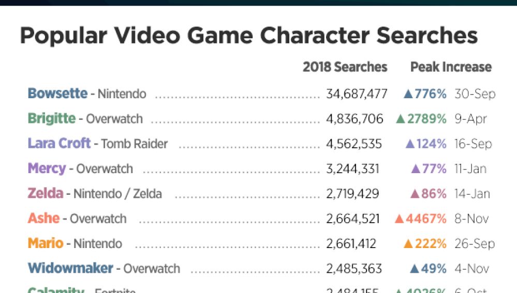Image resolution: width=517 pixels, height=293 pixels.
Task: Click the Lara Croft name
Action: pyautogui.click(x=59, y=143)
